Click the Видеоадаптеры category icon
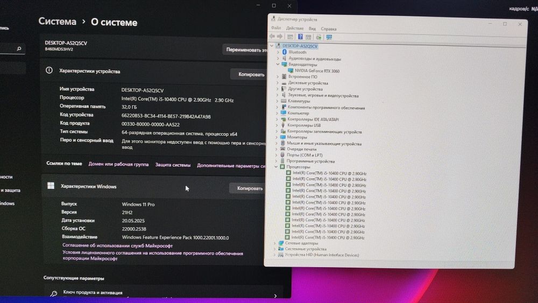Screen dimensions: 538x303 click(x=284, y=64)
